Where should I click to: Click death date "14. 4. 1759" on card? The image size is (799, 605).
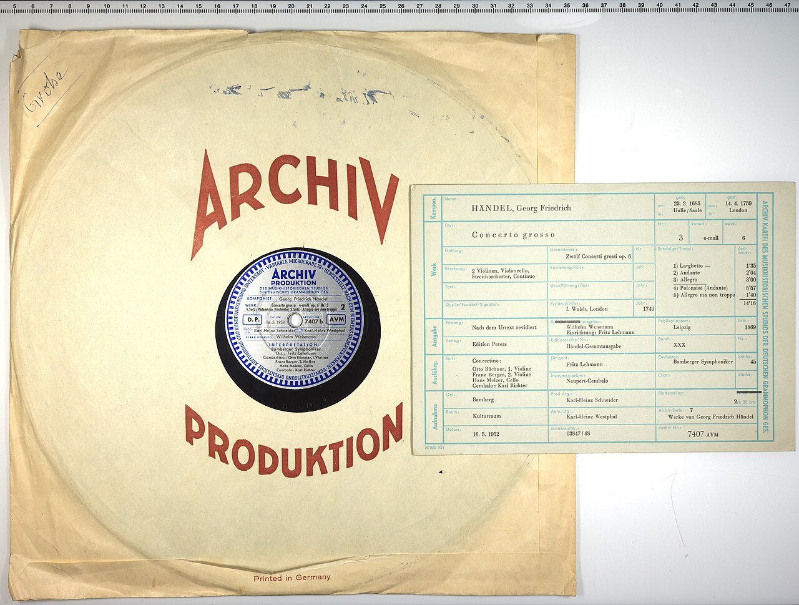738,204
